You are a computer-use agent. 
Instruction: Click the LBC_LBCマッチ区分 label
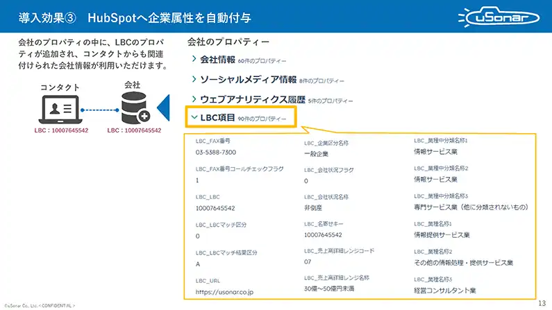click(221, 225)
